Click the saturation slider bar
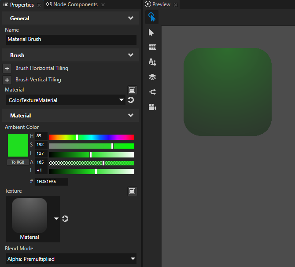Screen dimensions: 295x267 92,146
